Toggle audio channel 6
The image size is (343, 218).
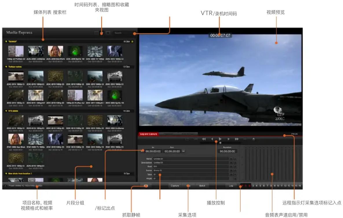(264, 186)
